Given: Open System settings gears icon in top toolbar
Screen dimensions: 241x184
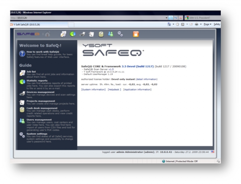Looking at the screenshot, I should [x=120, y=34].
